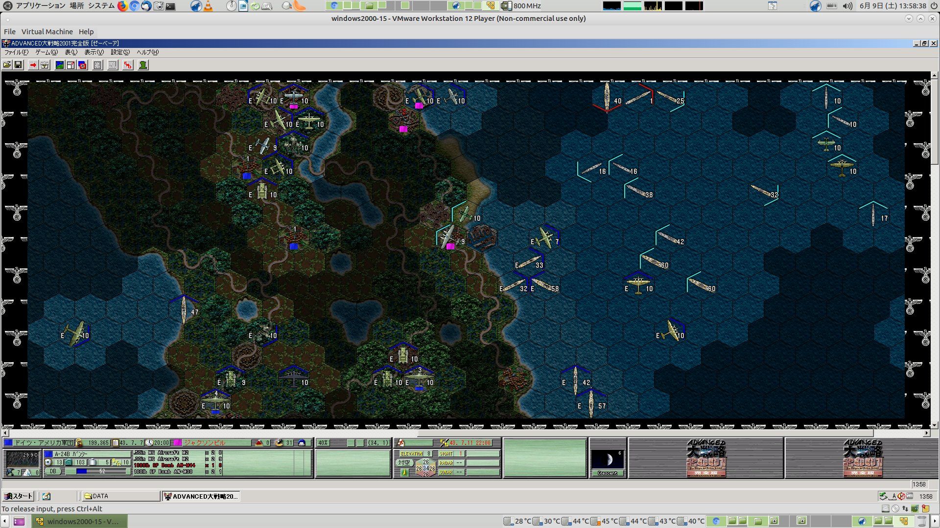
Task: Open the 表示(V) view menu
Action: 94,52
